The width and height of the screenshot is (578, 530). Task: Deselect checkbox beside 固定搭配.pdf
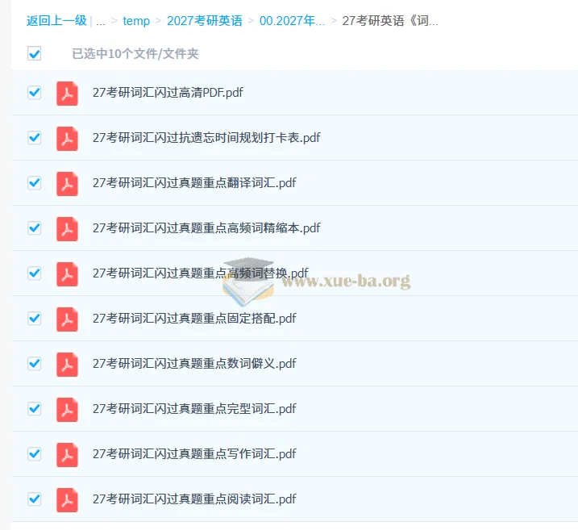coord(35,319)
